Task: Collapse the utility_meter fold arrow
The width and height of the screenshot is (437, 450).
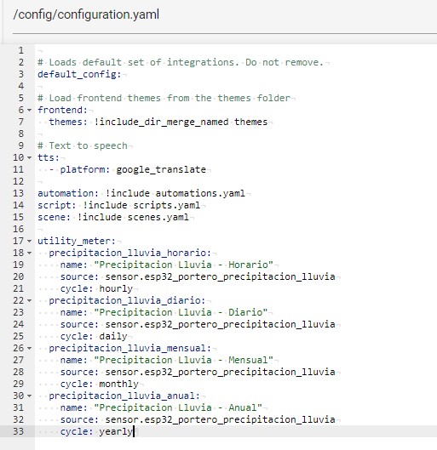Action: [29, 241]
